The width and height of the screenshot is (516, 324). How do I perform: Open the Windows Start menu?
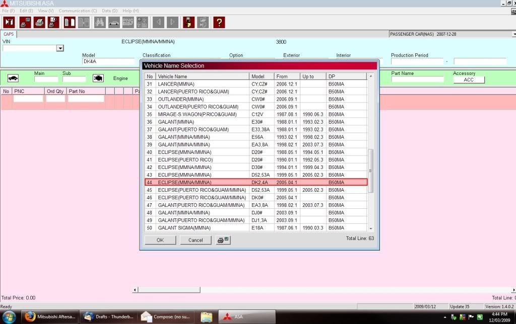pos(9,317)
